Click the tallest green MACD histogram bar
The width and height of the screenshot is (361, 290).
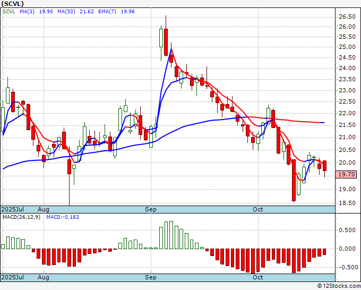pos(171,235)
